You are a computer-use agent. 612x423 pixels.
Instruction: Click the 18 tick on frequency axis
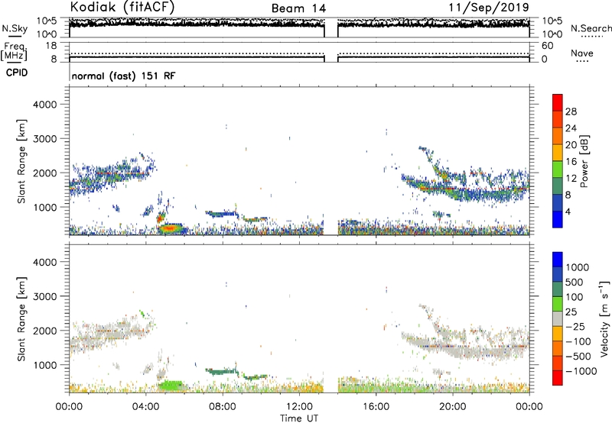51,46
